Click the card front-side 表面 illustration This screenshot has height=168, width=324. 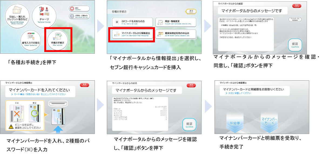click(x=17, y=114)
